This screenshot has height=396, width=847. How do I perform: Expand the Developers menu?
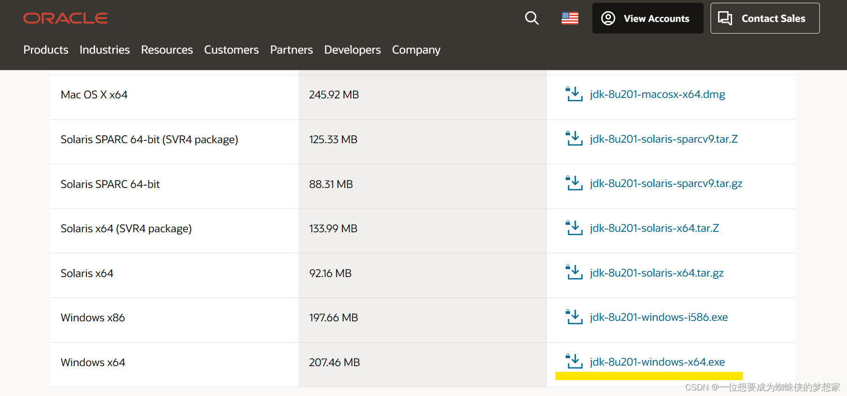(352, 50)
